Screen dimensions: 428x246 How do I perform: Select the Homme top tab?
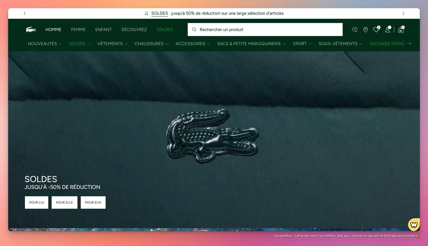pyautogui.click(x=53, y=30)
